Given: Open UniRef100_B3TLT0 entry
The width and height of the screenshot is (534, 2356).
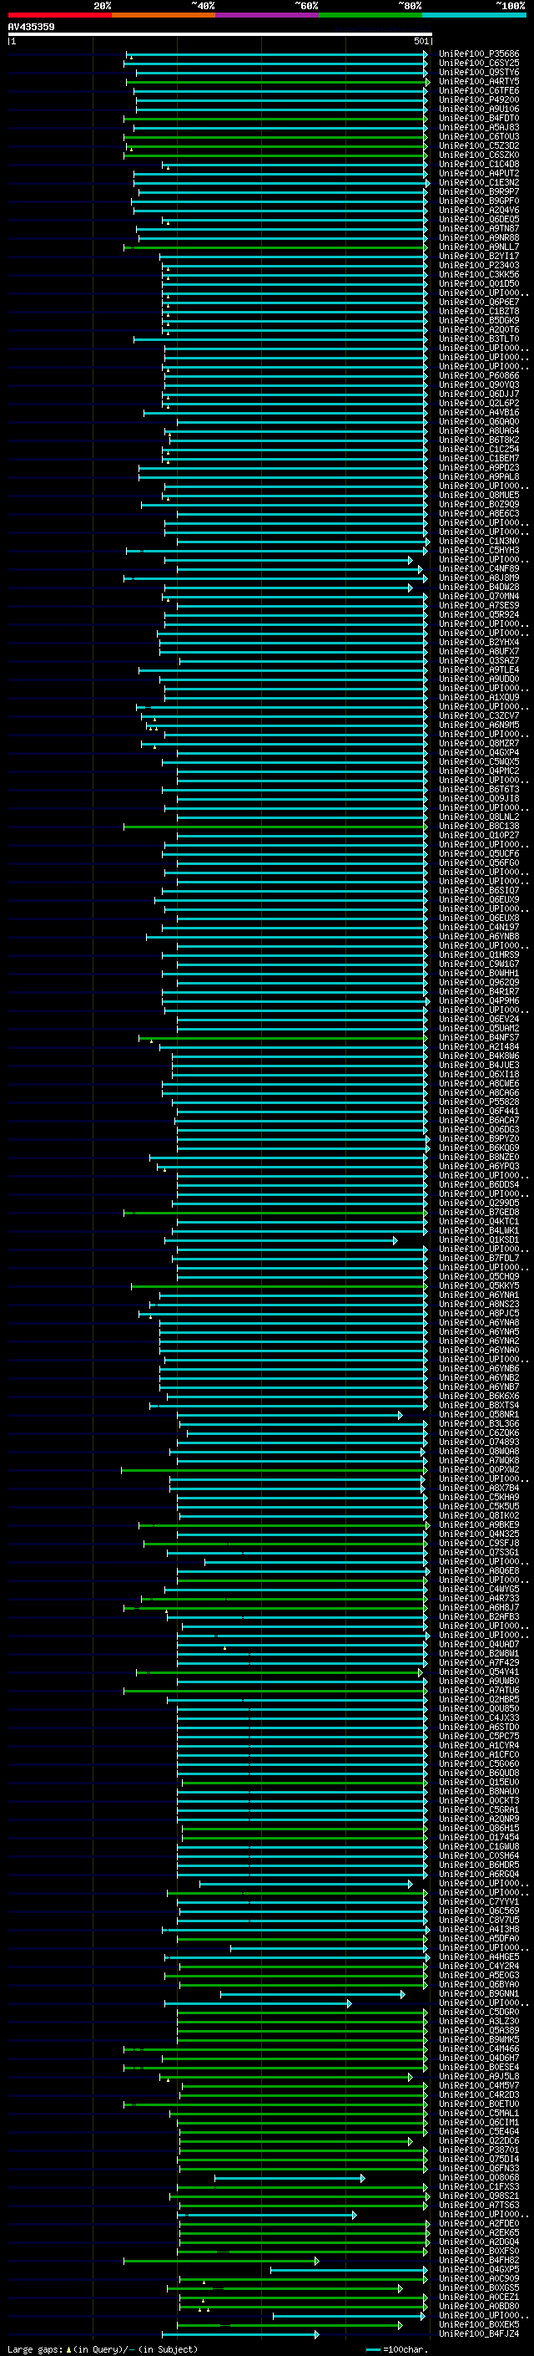Looking at the screenshot, I should pyautogui.click(x=479, y=338).
